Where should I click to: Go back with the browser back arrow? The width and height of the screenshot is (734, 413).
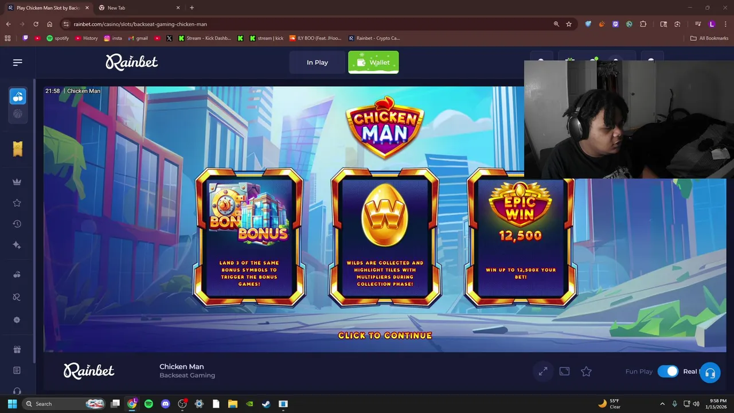coord(8,24)
